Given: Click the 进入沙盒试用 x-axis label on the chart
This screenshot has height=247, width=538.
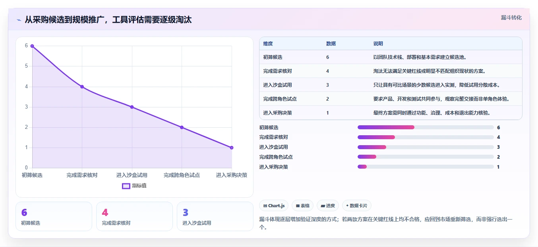Looking at the screenshot, I should click(x=132, y=175).
